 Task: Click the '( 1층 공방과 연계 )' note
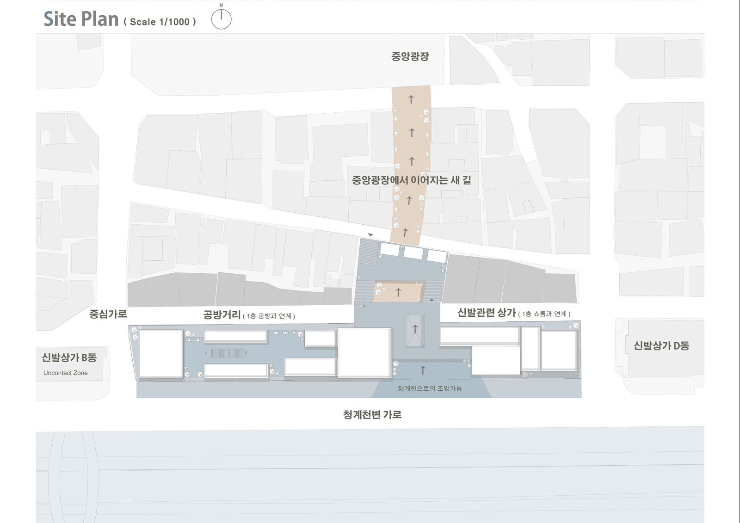pyautogui.click(x=269, y=316)
